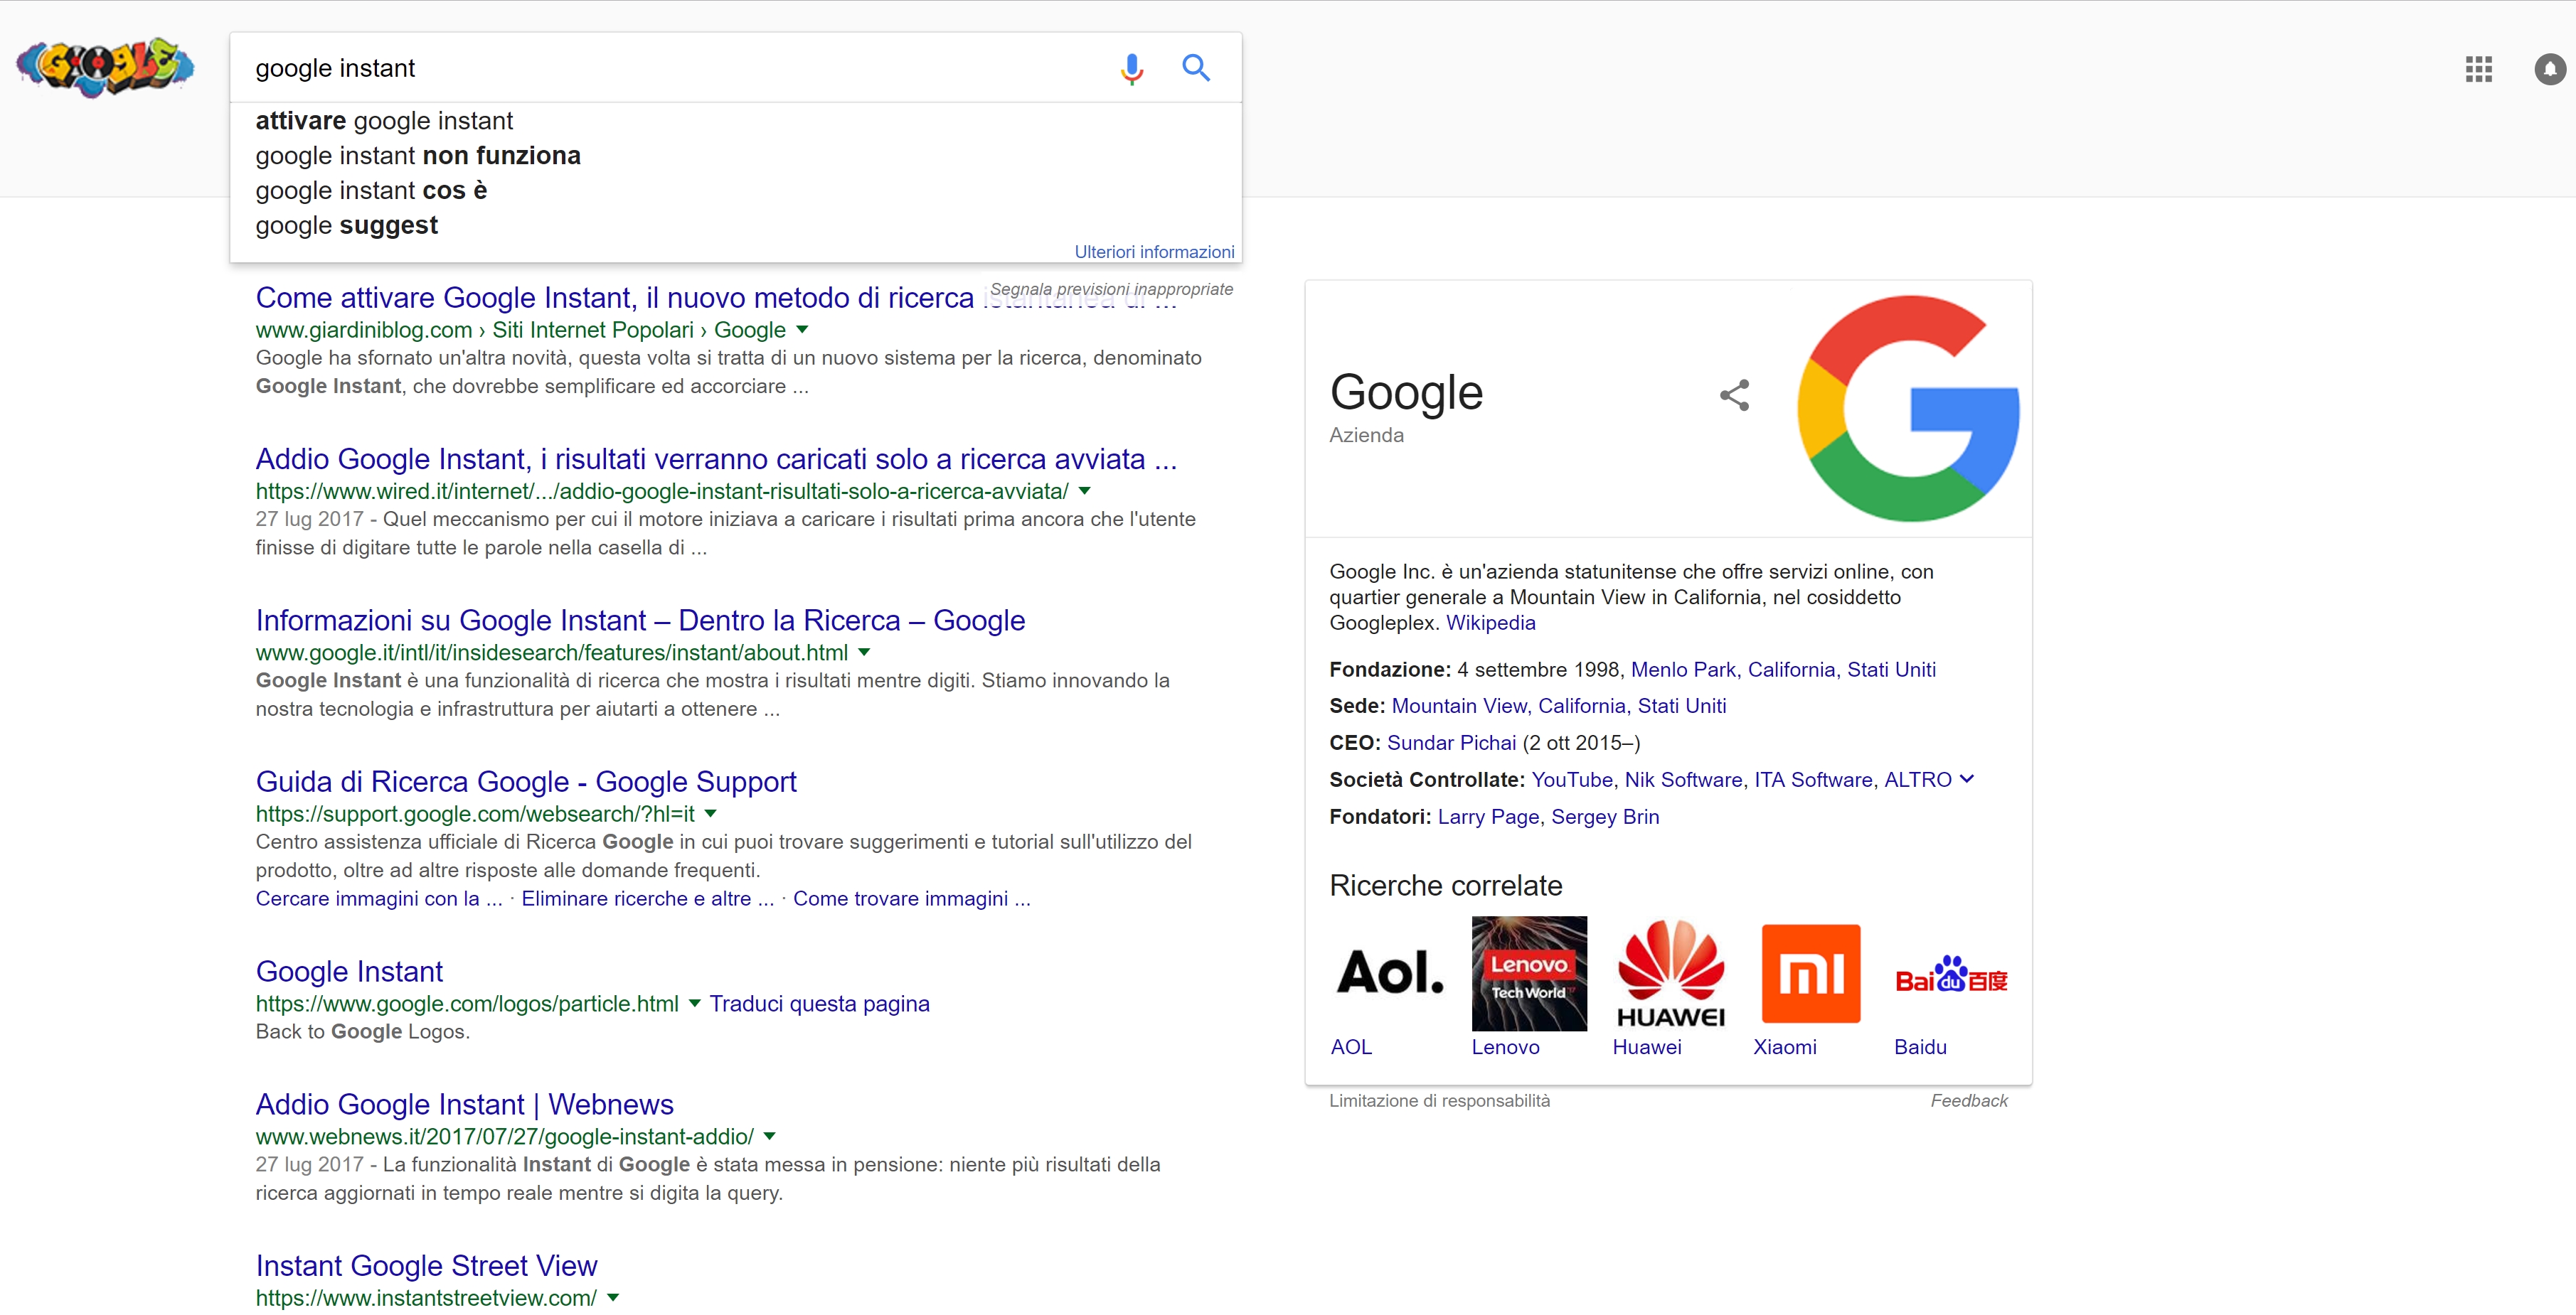This screenshot has height=1315, width=2576.
Task: Open the Wikipedia link in the description
Action: (1490, 623)
